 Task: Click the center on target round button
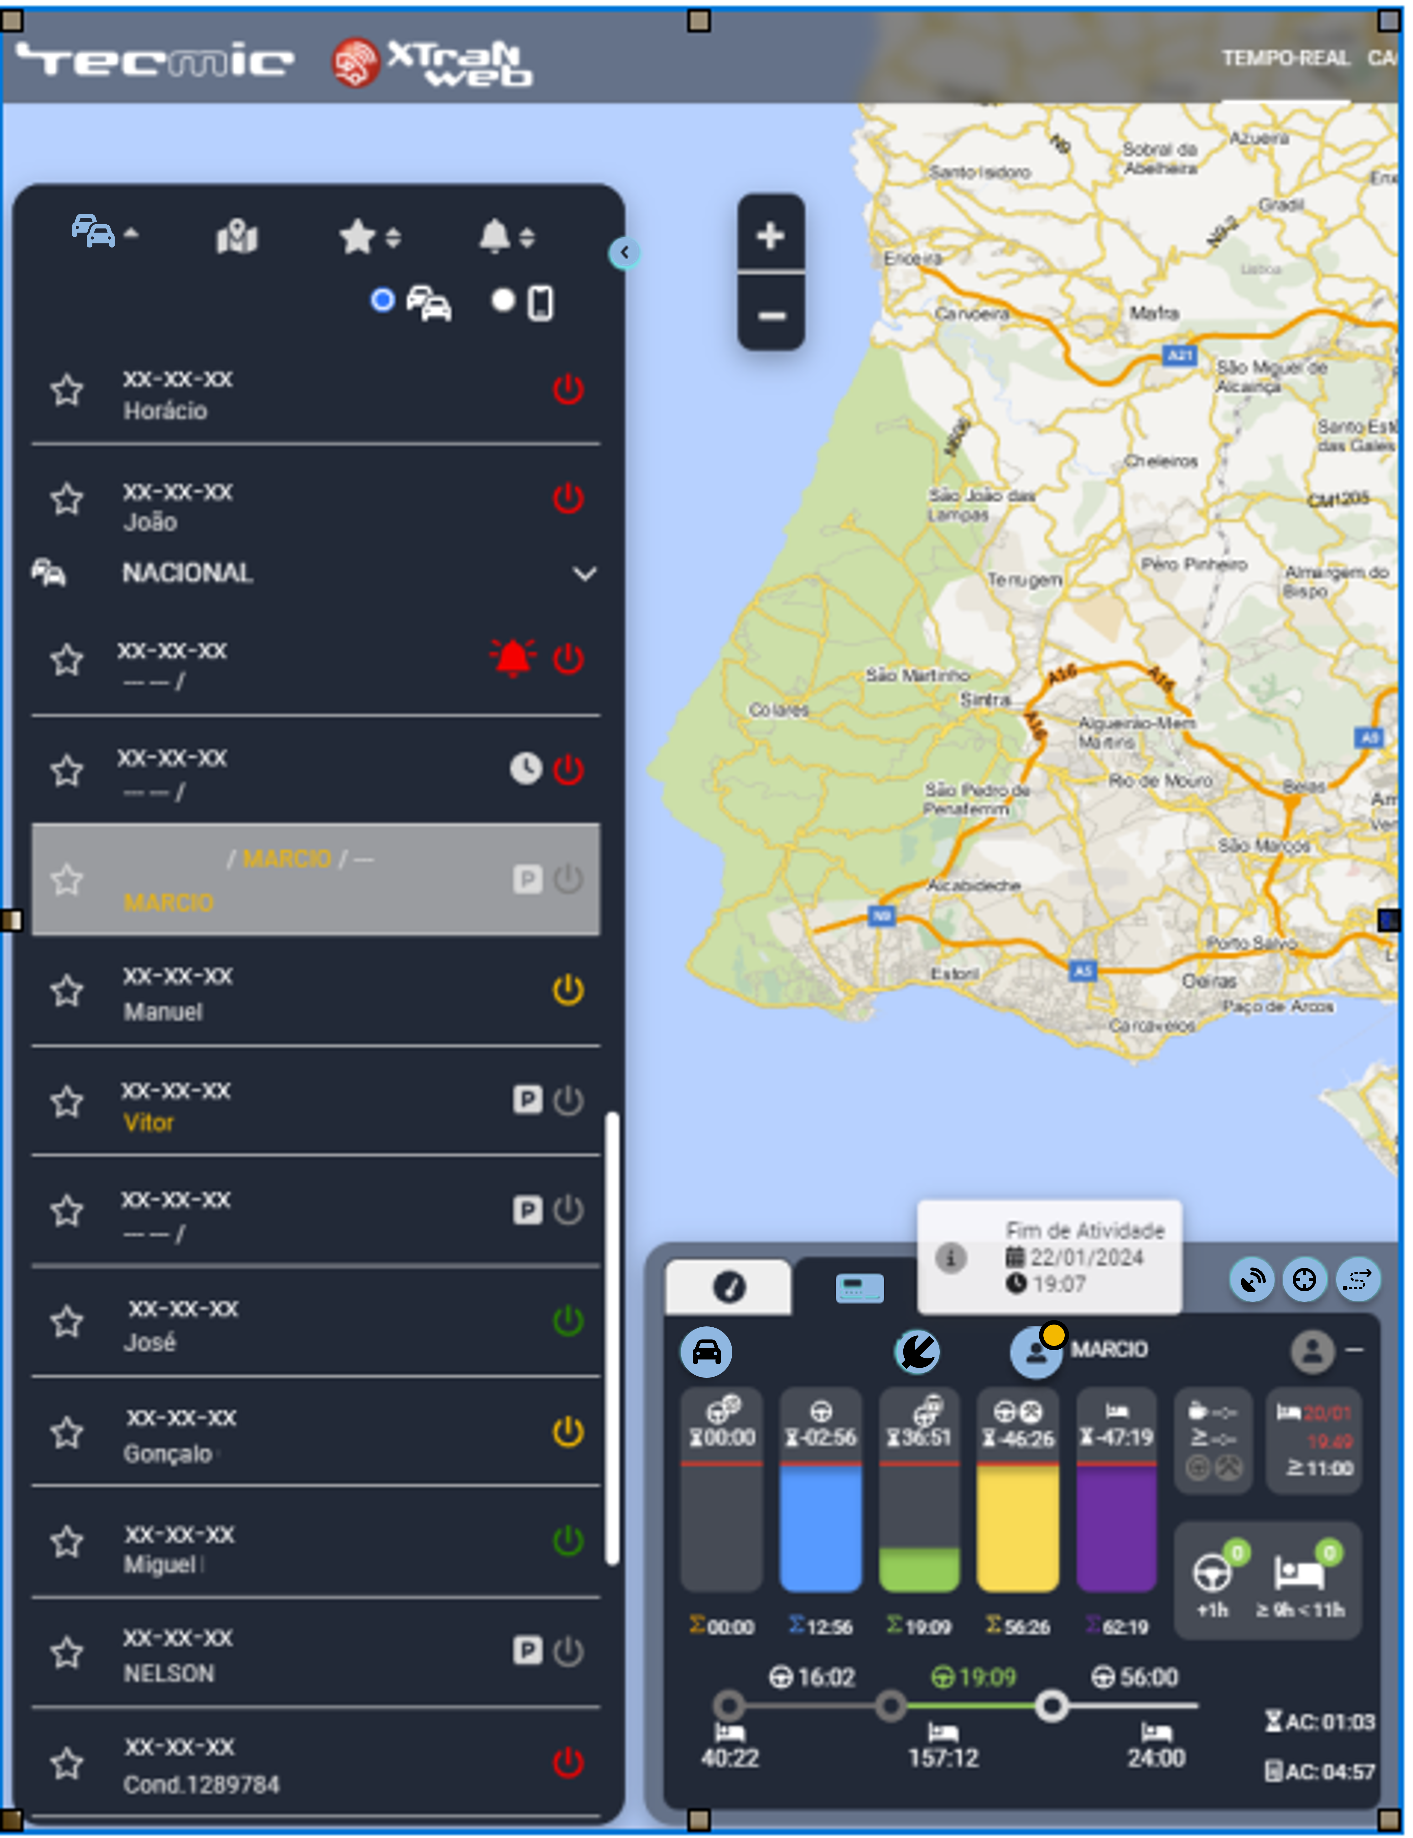coord(1305,1279)
